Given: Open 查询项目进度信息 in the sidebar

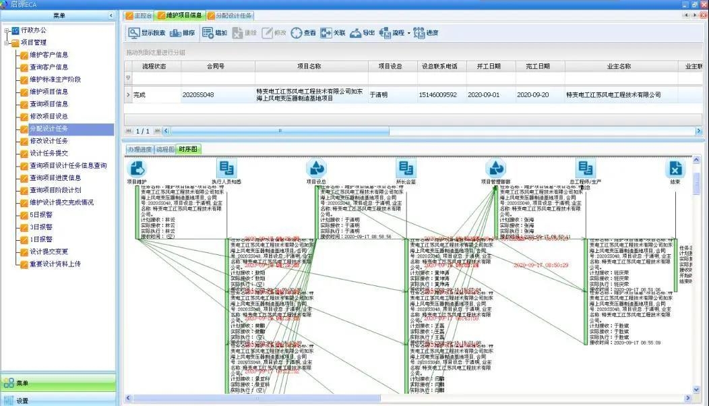Looking at the screenshot, I should (55, 177).
